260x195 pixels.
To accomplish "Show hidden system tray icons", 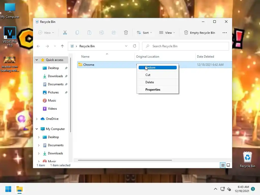I will (x=215, y=189).
